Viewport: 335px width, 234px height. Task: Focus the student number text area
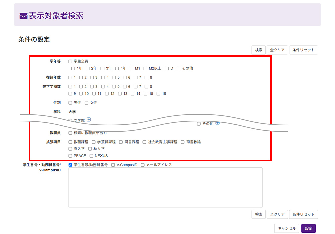pyautogui.click(x=165, y=188)
